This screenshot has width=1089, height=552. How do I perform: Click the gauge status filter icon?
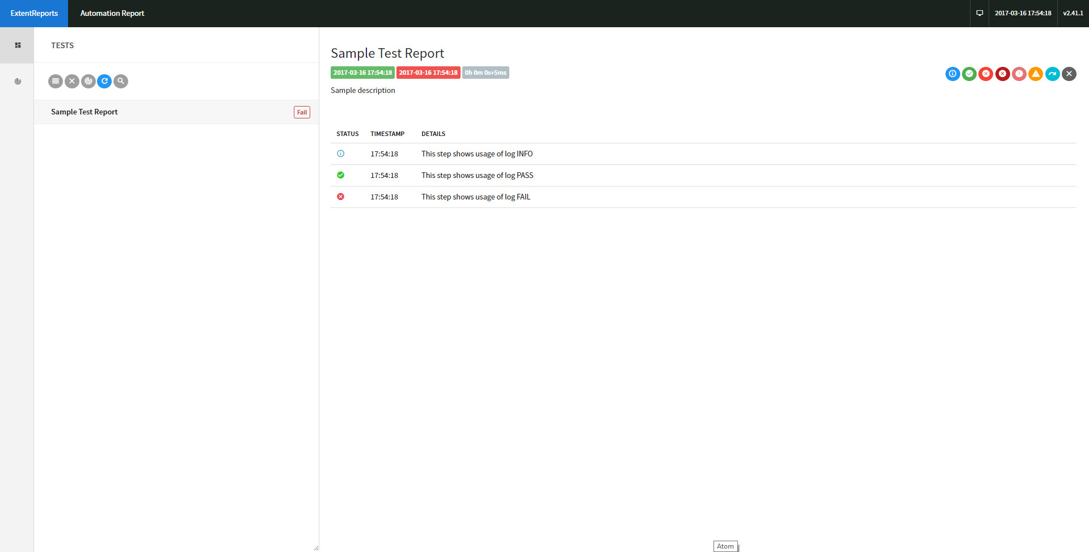point(88,81)
